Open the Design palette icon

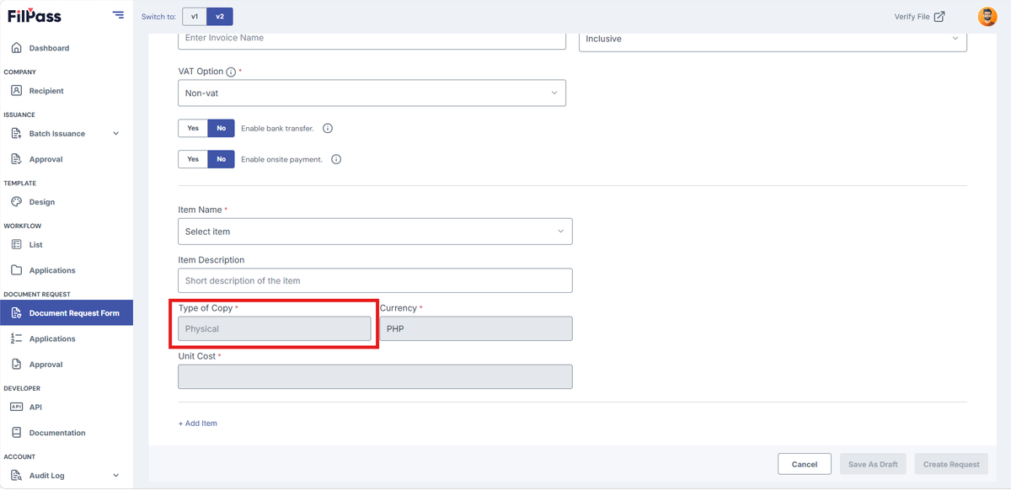tap(16, 201)
